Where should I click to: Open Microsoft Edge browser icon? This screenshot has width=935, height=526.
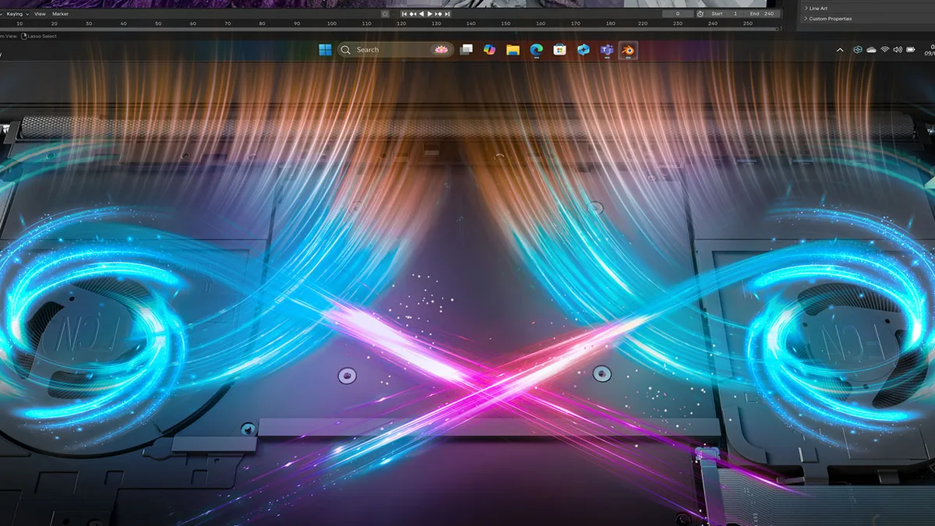536,50
